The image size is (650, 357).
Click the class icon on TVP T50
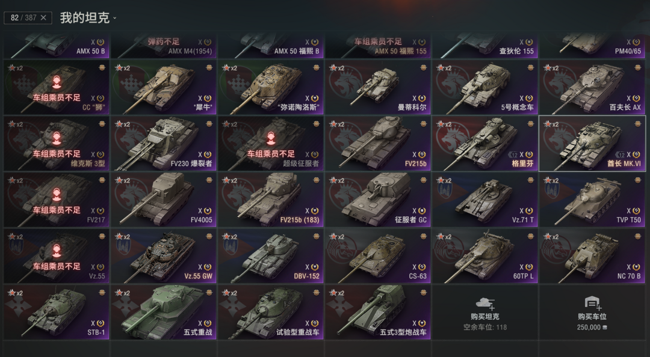[x=636, y=211]
